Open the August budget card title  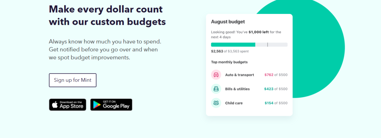click(x=228, y=22)
